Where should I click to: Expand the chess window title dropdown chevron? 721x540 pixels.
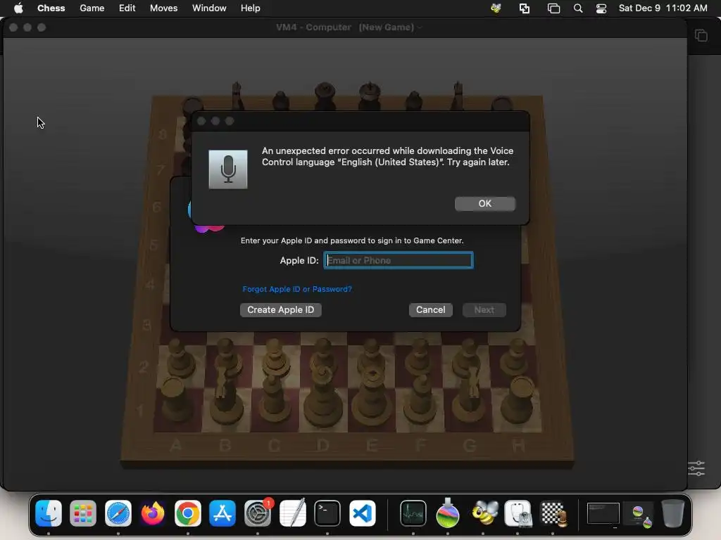420,27
